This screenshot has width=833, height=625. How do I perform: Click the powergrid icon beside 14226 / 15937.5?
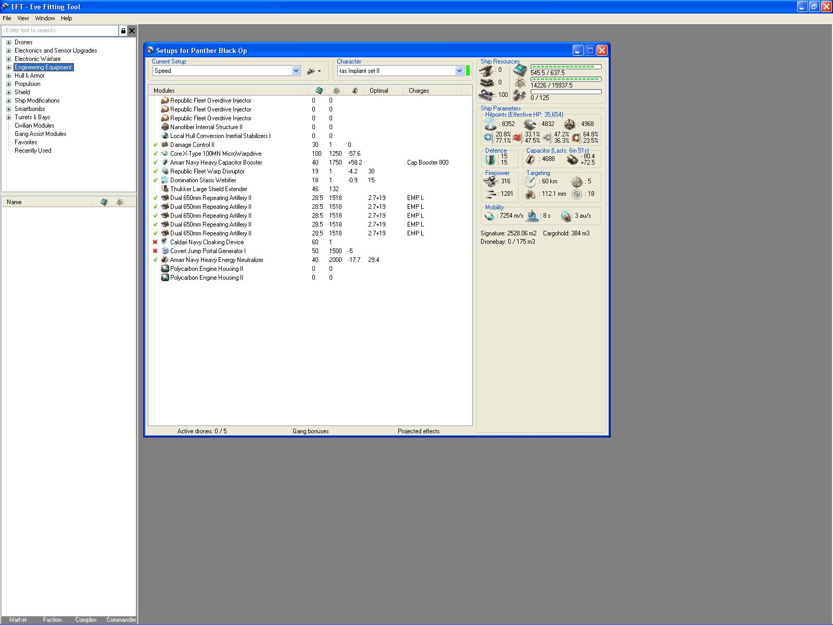point(520,83)
